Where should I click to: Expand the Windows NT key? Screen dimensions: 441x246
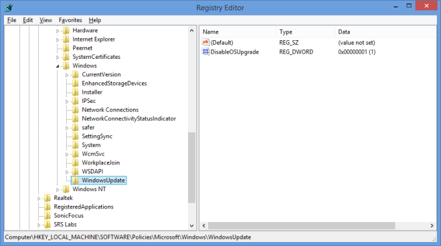click(x=58, y=190)
